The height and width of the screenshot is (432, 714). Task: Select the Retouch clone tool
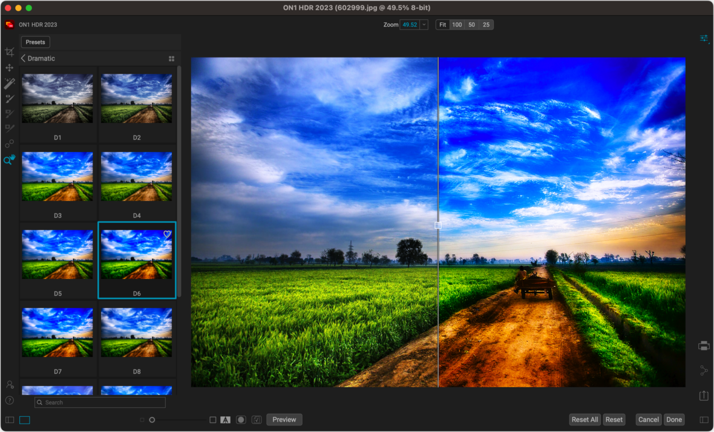10,145
